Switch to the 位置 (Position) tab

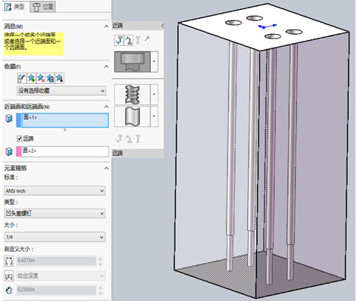pyautogui.click(x=43, y=7)
